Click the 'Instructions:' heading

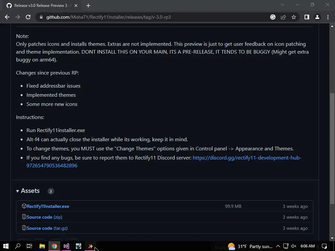(x=30, y=117)
